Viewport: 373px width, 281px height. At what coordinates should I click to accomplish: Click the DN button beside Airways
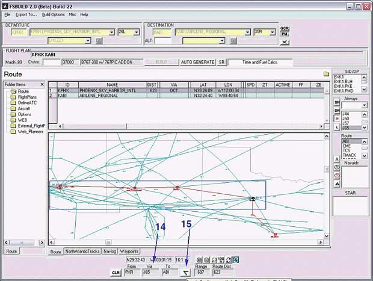337,111
